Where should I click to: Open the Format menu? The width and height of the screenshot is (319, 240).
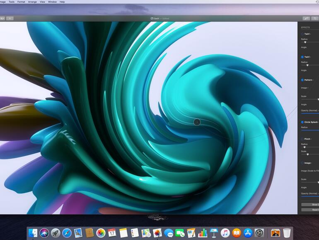click(x=21, y=2)
